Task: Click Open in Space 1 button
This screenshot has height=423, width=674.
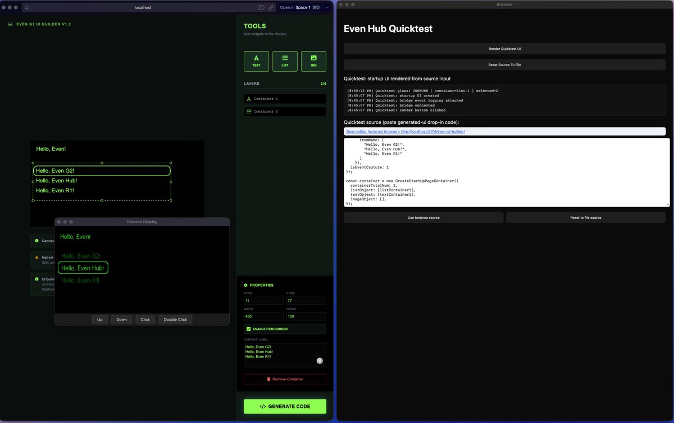Action: pos(300,7)
